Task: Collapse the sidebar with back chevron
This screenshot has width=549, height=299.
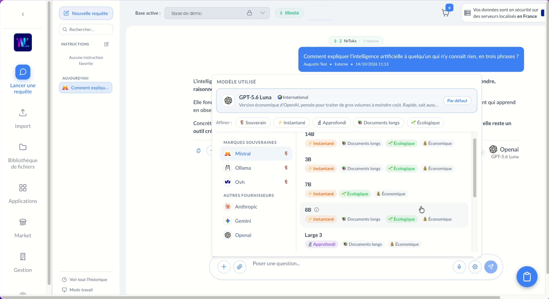Action: 23,14
